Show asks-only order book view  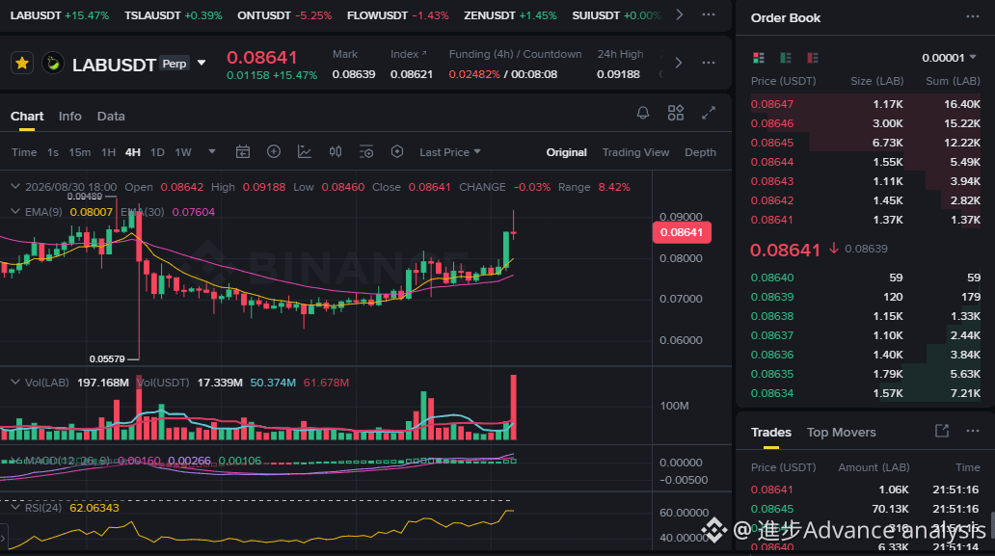[x=812, y=58]
